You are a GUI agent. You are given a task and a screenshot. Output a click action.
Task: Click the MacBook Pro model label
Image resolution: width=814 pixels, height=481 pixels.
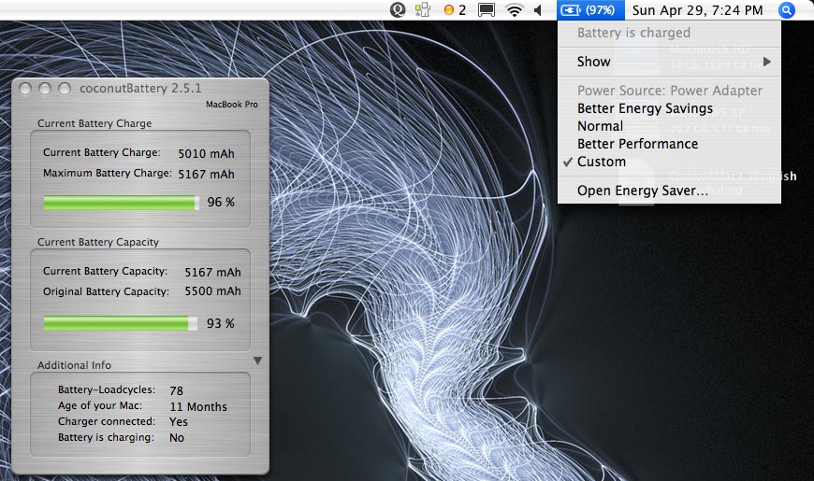(231, 105)
